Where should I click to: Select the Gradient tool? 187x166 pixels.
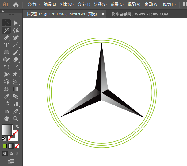click(16, 89)
